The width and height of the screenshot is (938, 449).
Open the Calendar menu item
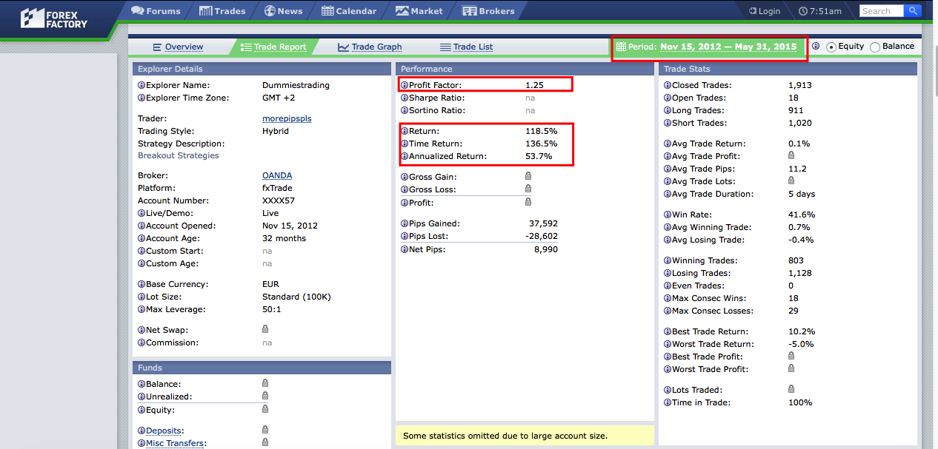point(349,11)
